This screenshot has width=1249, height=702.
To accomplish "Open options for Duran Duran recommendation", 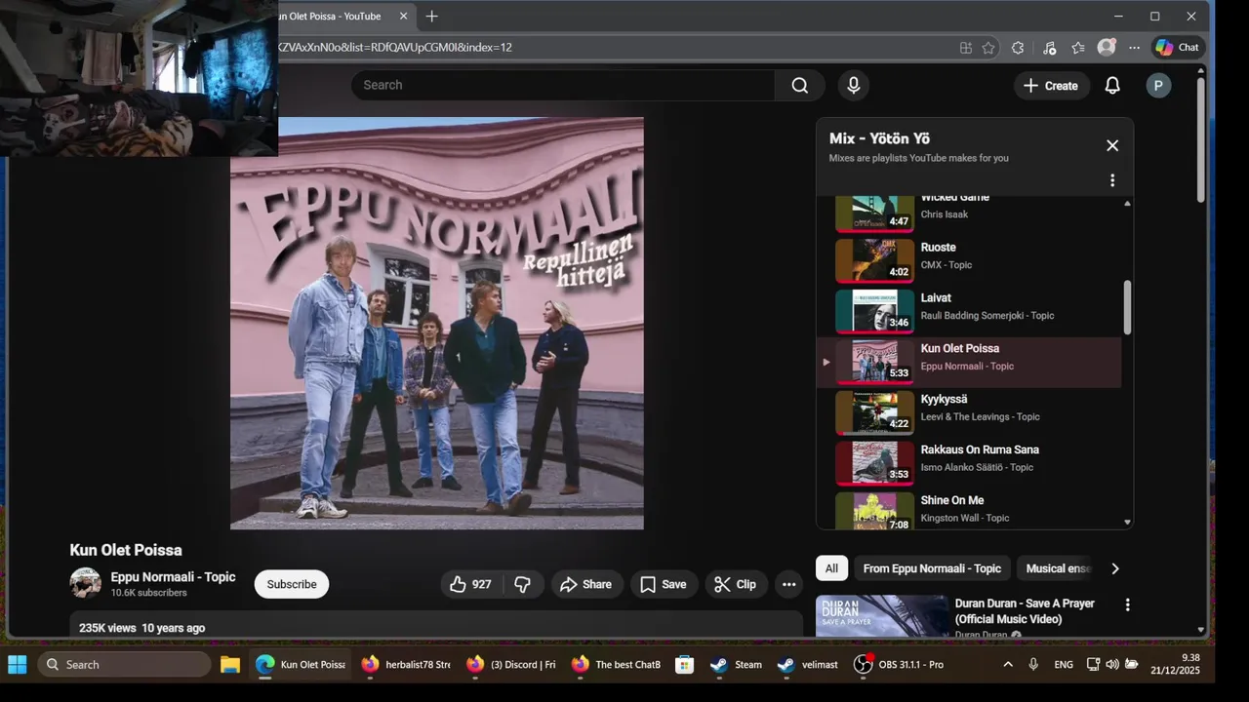I will [x=1127, y=604].
